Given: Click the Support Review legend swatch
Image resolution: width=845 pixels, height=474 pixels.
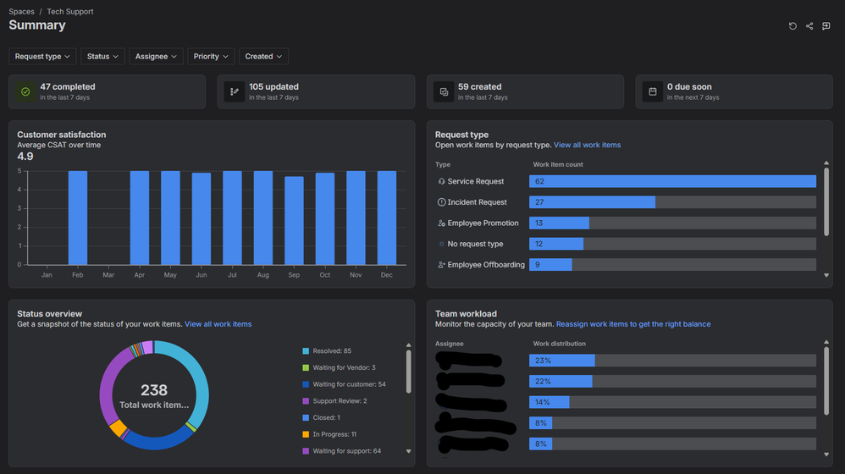Looking at the screenshot, I should [306, 401].
